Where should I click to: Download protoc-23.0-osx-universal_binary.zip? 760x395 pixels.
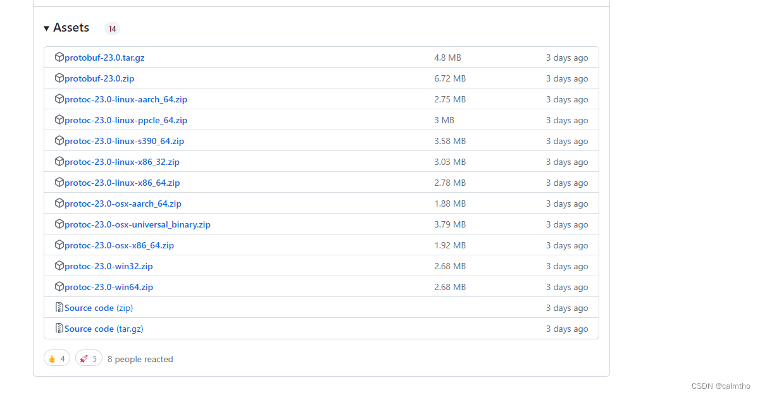tap(137, 224)
